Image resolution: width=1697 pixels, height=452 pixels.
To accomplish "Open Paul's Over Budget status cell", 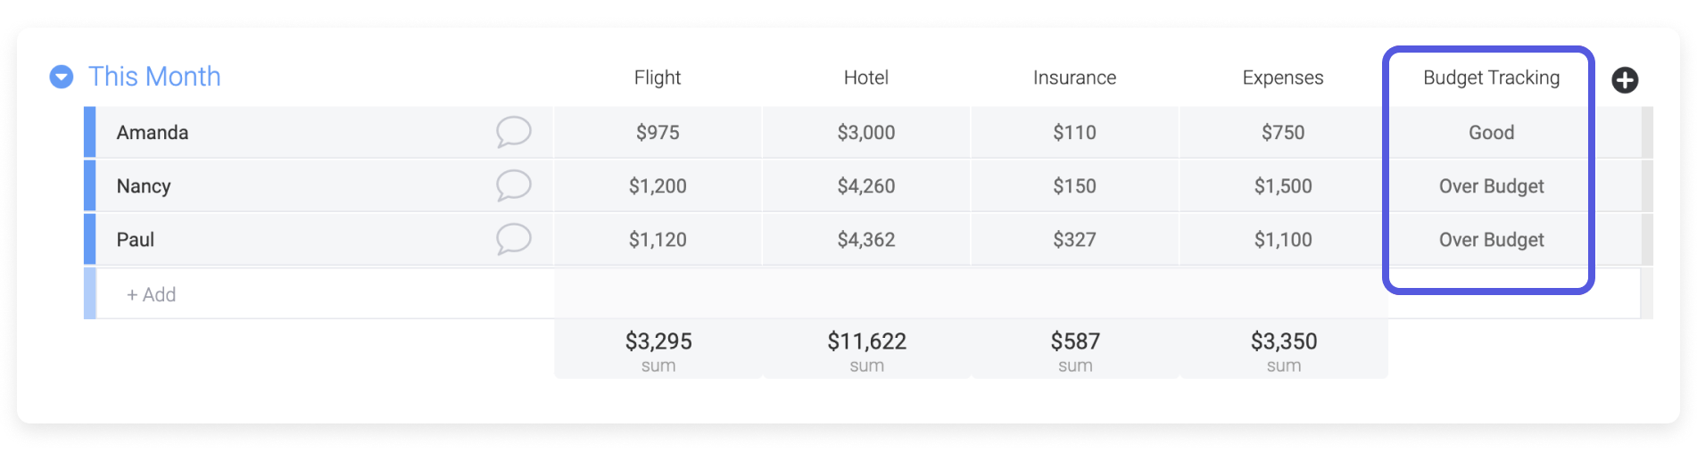I will click(1491, 239).
